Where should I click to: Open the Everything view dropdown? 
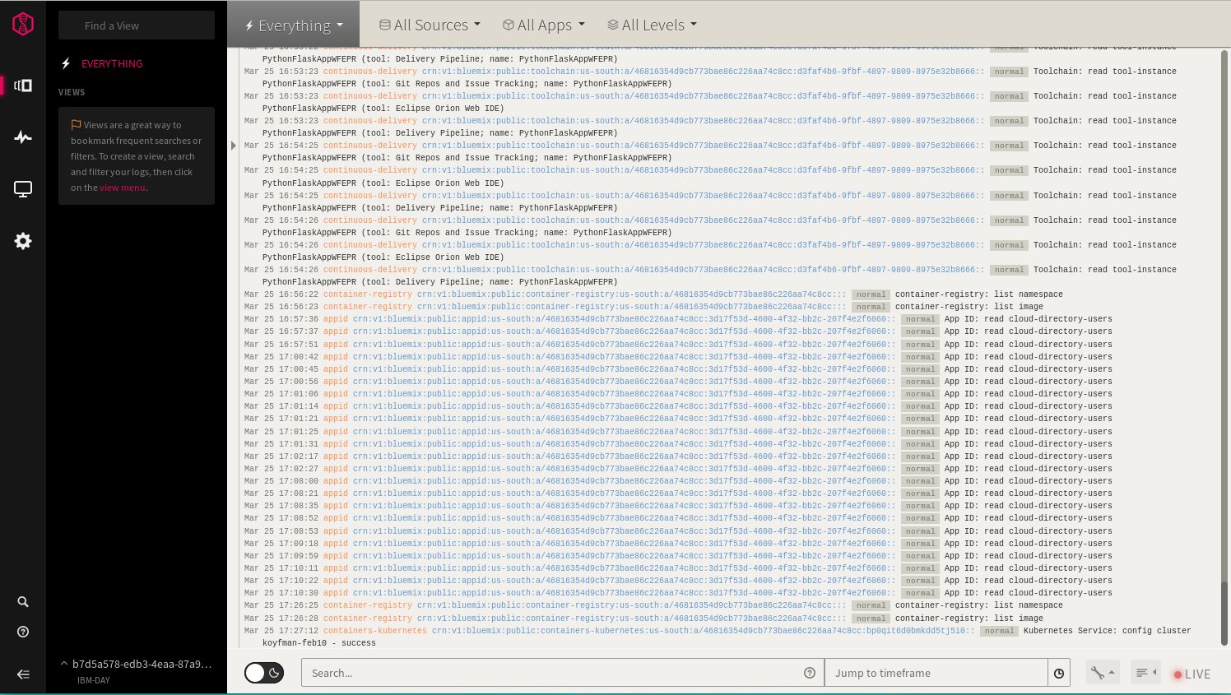coord(294,25)
